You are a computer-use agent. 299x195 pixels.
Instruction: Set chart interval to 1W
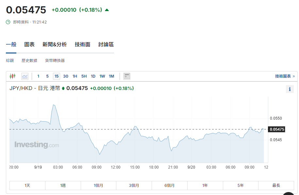[102, 76]
